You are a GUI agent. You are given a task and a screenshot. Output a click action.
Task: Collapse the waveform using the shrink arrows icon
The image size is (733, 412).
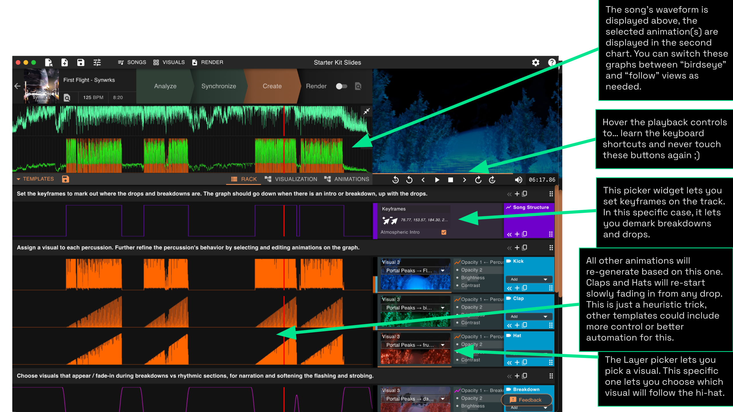(367, 111)
